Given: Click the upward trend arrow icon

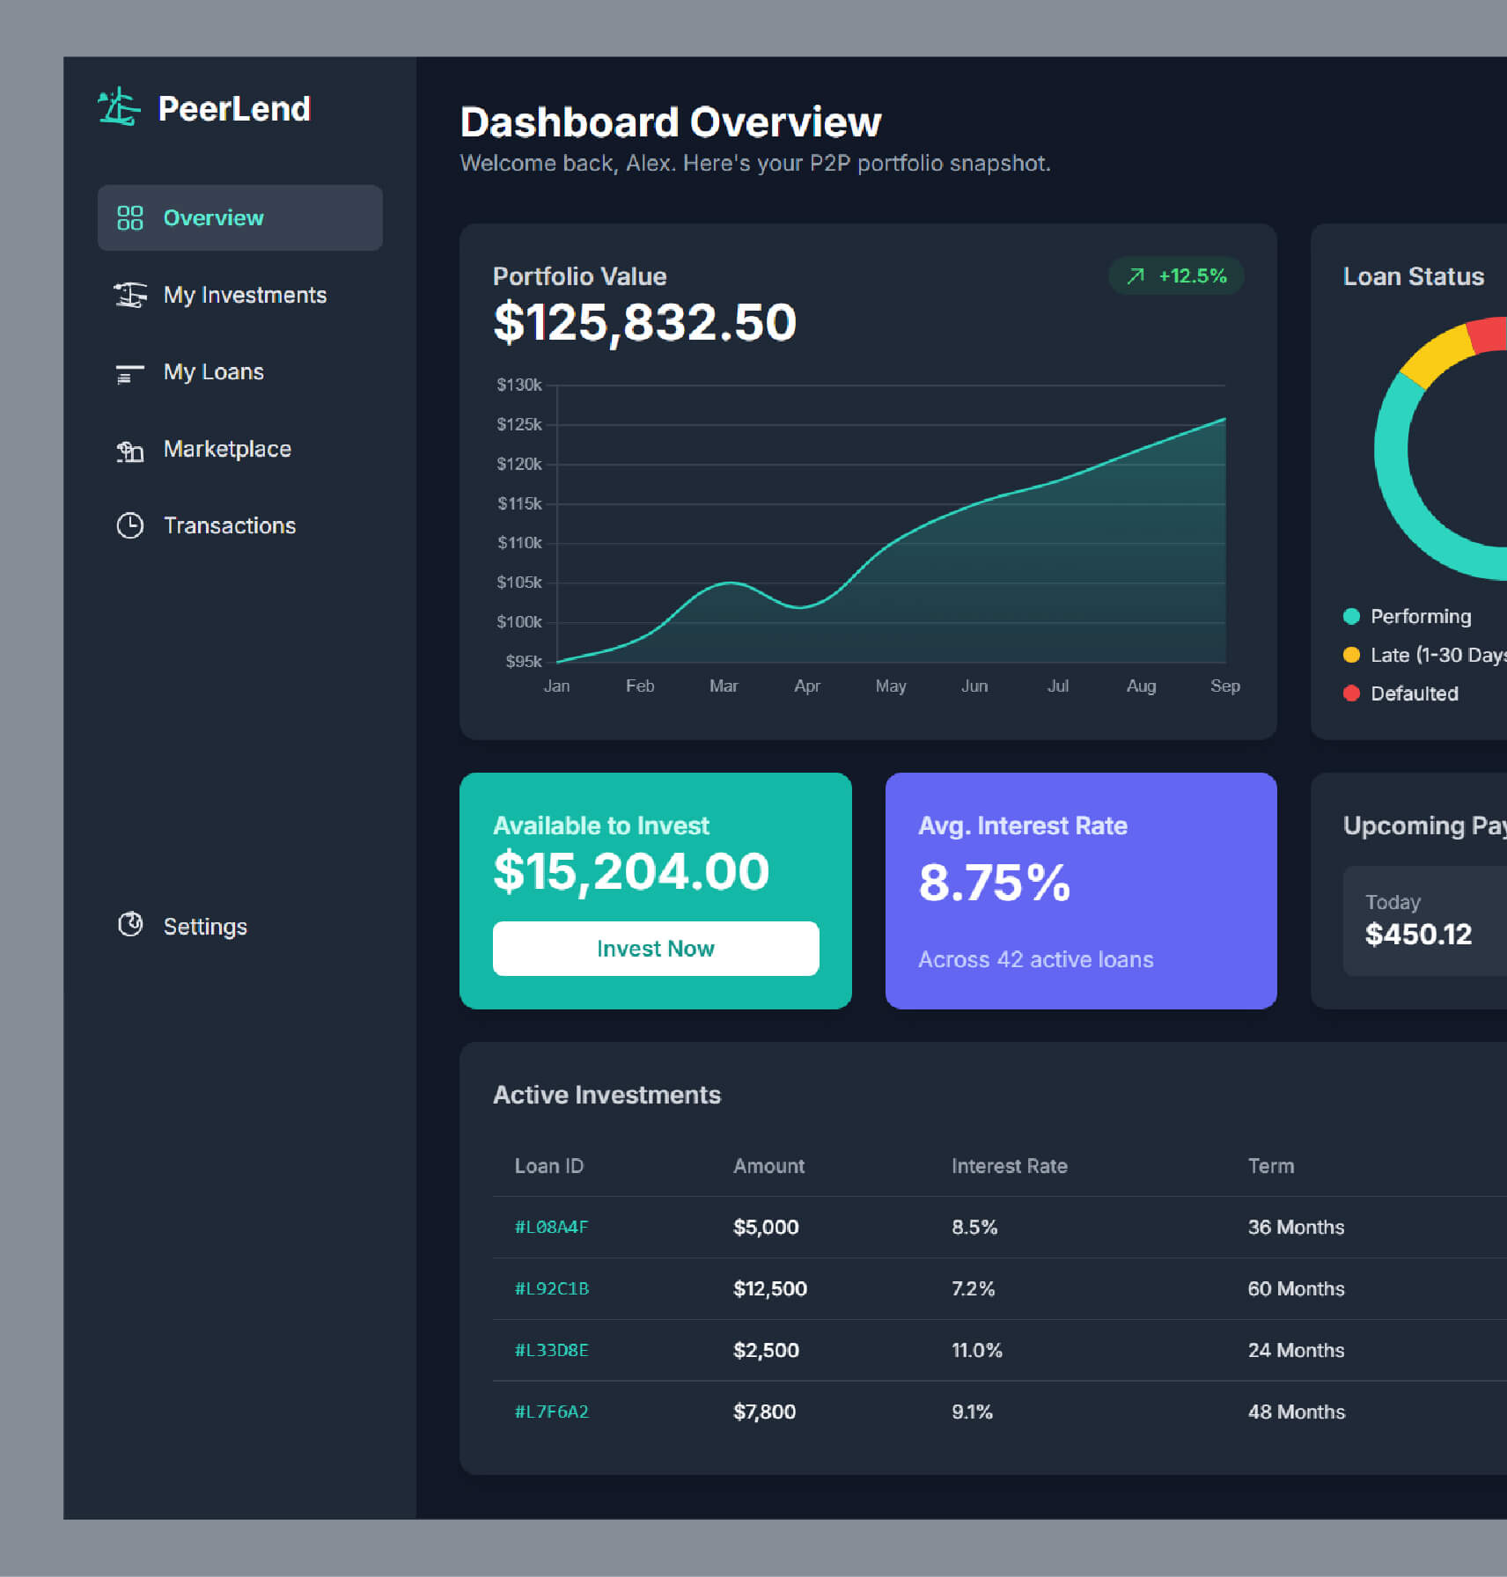Looking at the screenshot, I should (1136, 276).
